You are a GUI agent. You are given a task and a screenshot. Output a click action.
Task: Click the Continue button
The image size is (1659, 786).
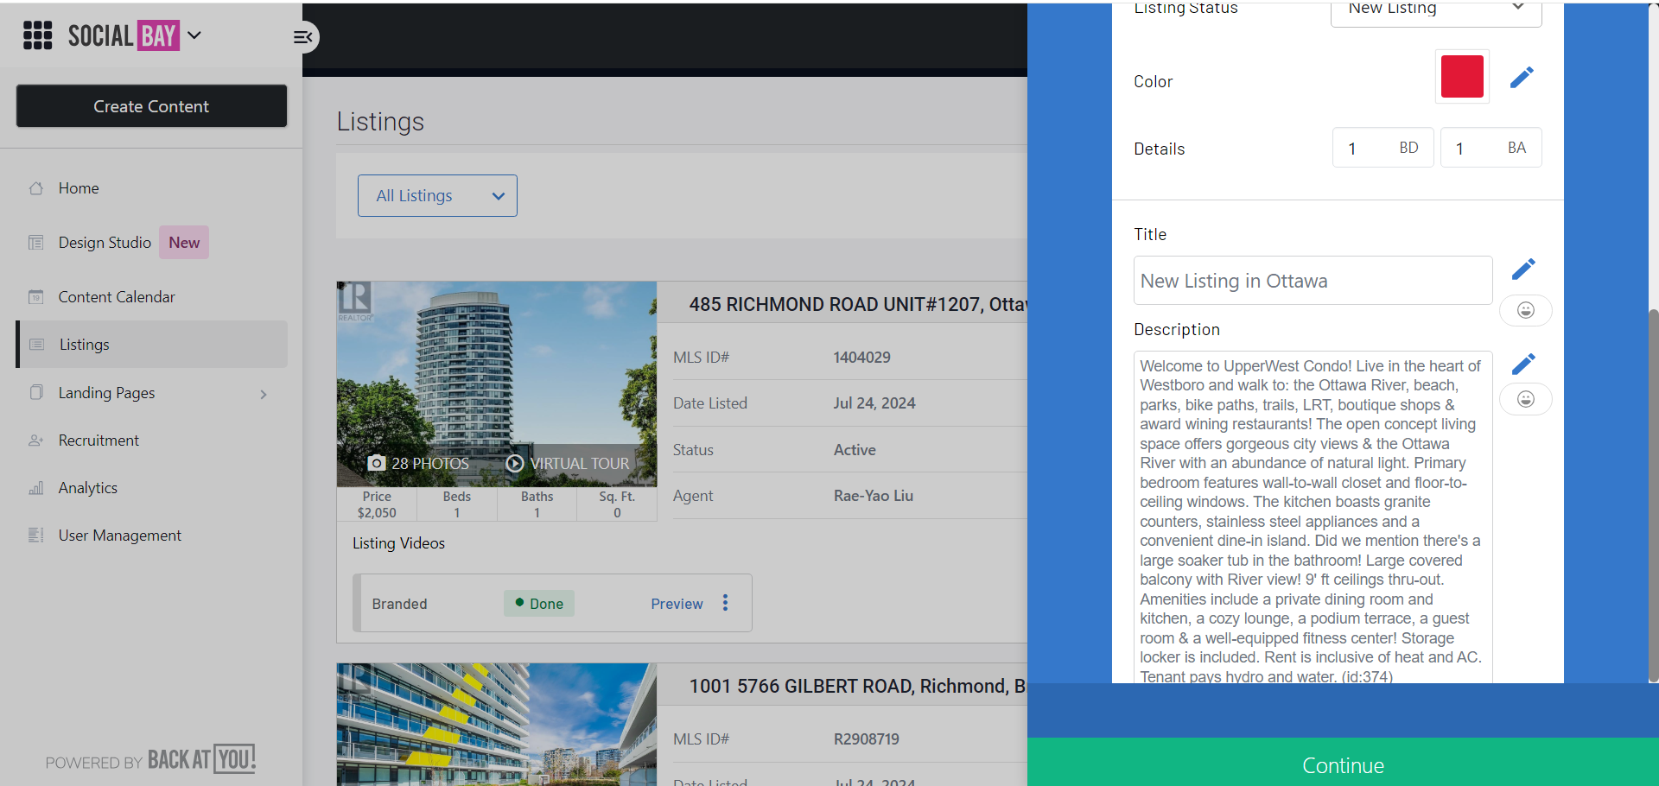pyautogui.click(x=1343, y=763)
